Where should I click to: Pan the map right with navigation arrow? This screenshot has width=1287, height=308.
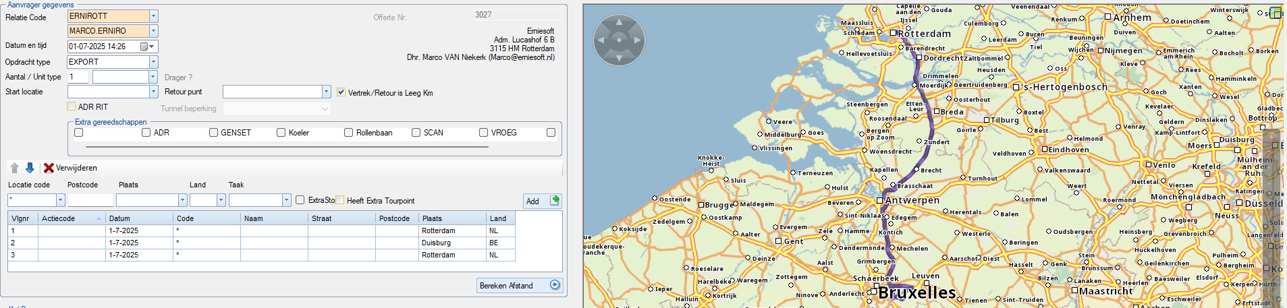tap(636, 40)
